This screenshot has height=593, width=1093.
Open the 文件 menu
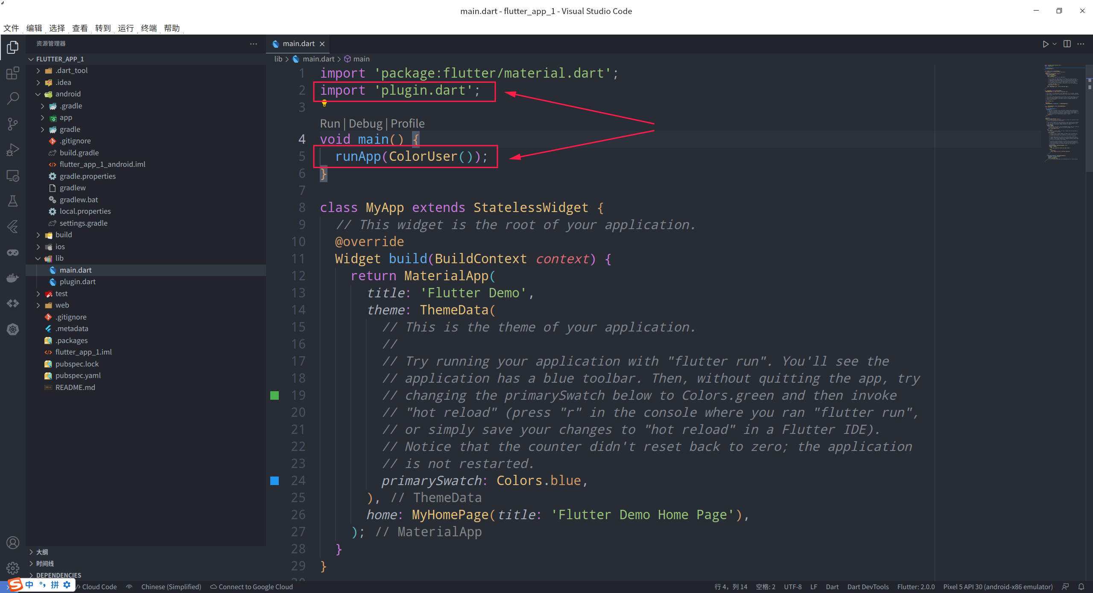[11, 28]
